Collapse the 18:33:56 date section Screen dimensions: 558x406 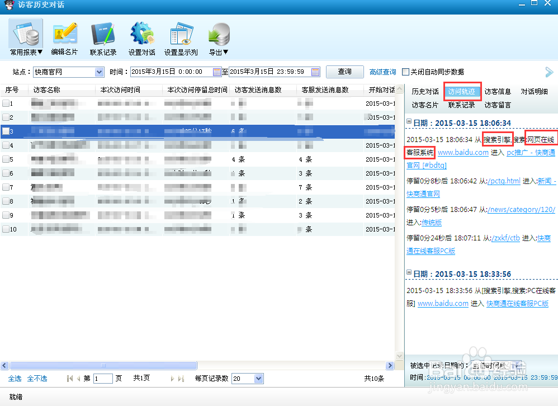409,272
